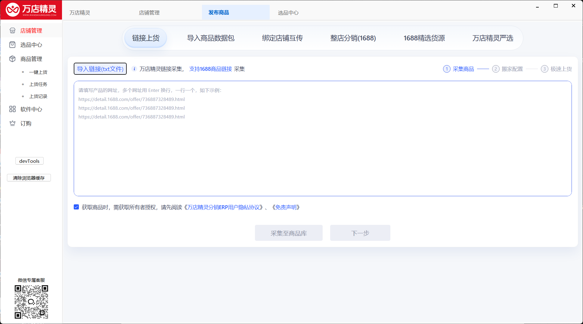Click the 清除浏览器缓存 button
This screenshot has height=324, width=583.
[29, 178]
